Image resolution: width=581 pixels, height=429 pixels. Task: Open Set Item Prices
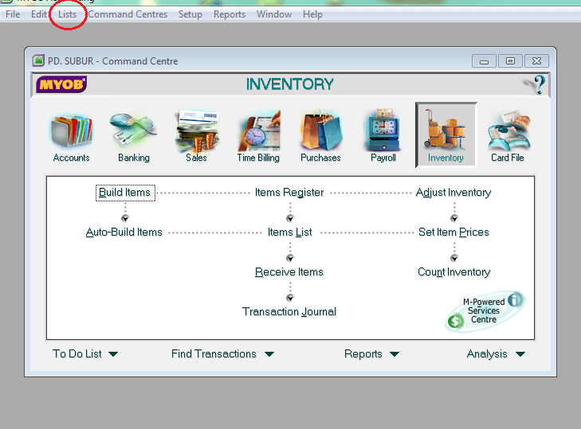(454, 232)
